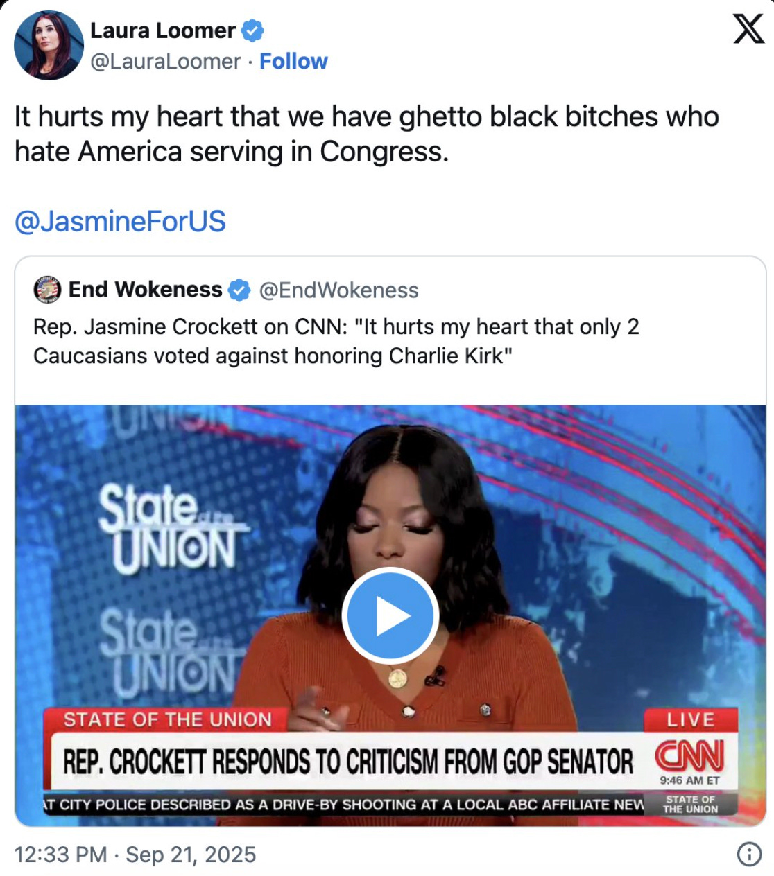Click verified badge beside End Wokeness

point(239,290)
